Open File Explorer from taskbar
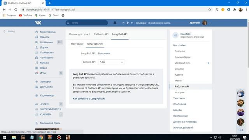Image resolution: width=249 pixels, height=140 pixels. (x=14, y=137)
